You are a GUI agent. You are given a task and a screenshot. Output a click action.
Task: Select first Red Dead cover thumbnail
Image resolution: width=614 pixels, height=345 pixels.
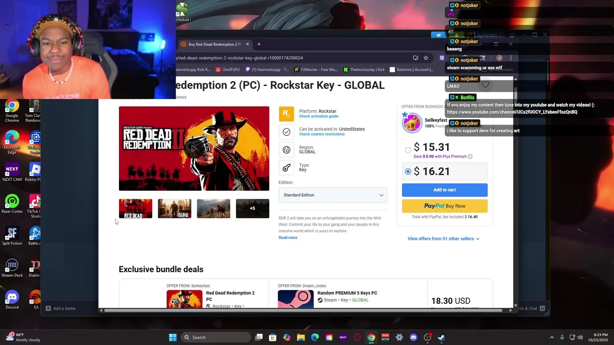[x=136, y=208]
